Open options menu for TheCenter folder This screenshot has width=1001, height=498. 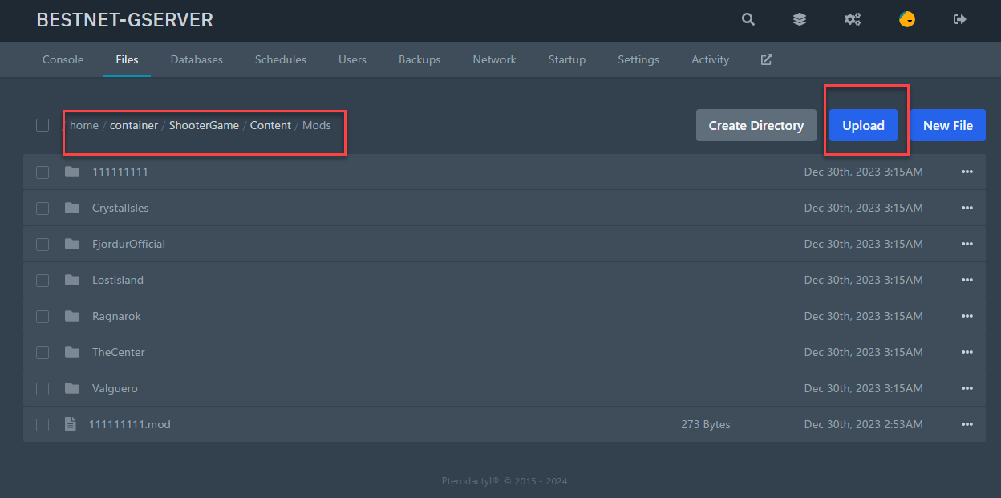(967, 352)
